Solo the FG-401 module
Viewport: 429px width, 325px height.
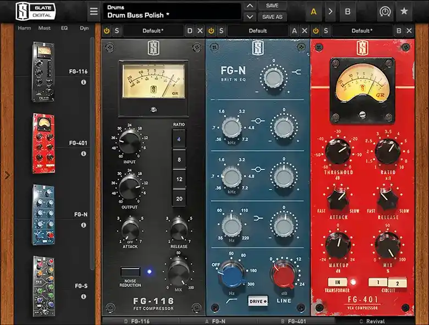(x=326, y=31)
